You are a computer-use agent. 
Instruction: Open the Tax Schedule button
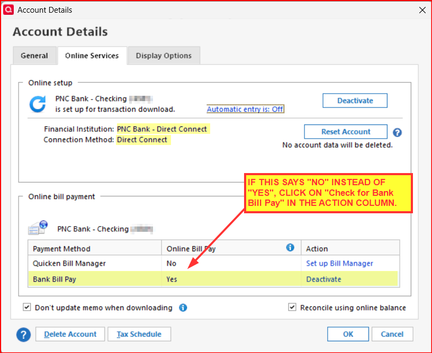click(139, 334)
